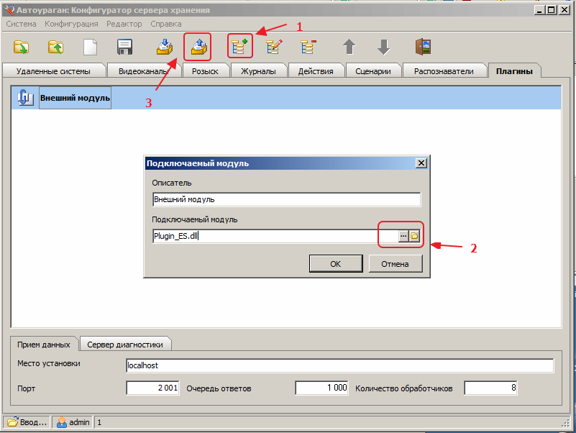The width and height of the screenshot is (576, 433).
Task: Switch to the Сервер диагностики tab
Action: pyautogui.click(x=125, y=345)
